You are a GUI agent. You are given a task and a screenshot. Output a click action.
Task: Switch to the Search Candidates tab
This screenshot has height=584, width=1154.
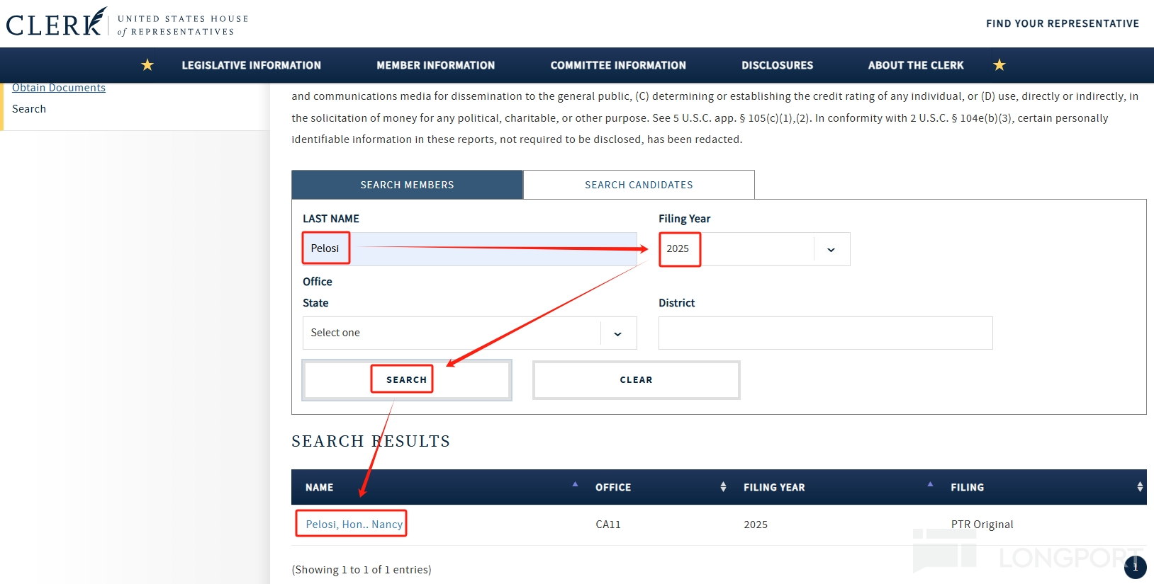click(639, 185)
